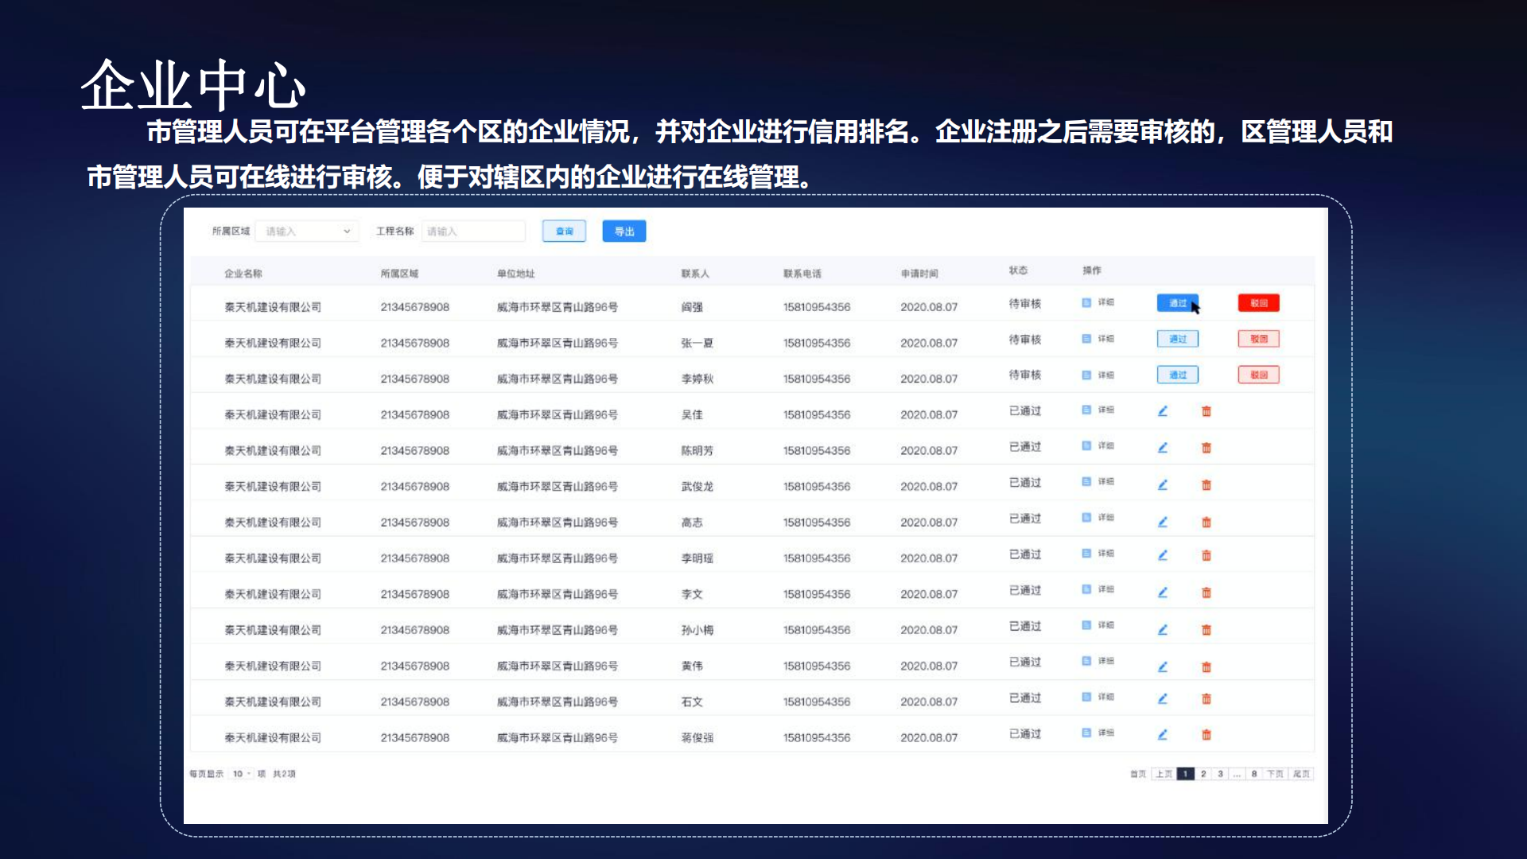Open details icon for contact 孙小梅

click(1086, 624)
